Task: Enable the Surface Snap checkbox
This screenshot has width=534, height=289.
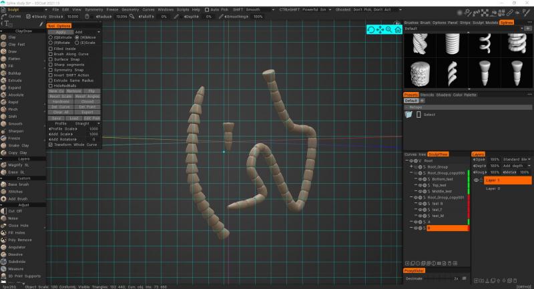Action: pyautogui.click(x=51, y=59)
